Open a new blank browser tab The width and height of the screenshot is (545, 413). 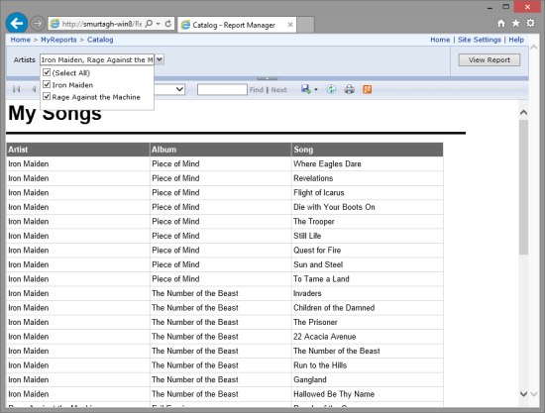305,25
